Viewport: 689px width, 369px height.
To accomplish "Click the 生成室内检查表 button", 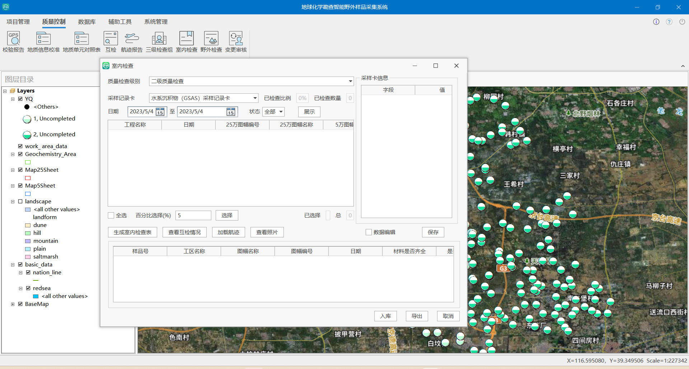I will click(x=132, y=232).
